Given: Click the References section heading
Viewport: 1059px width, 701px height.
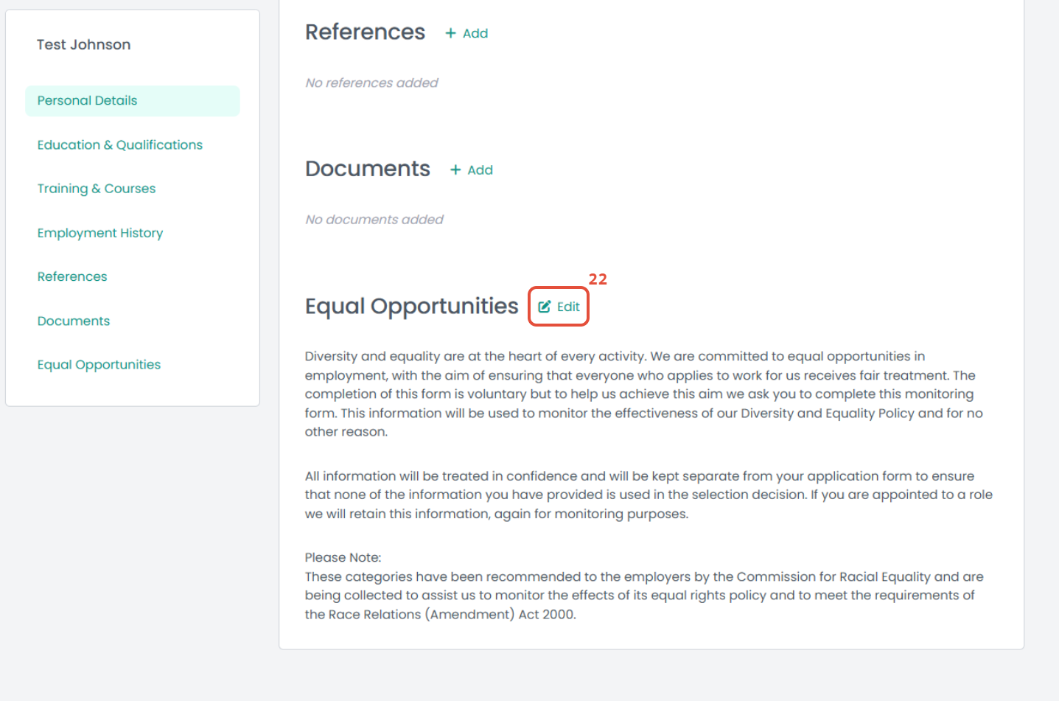Looking at the screenshot, I should [365, 32].
